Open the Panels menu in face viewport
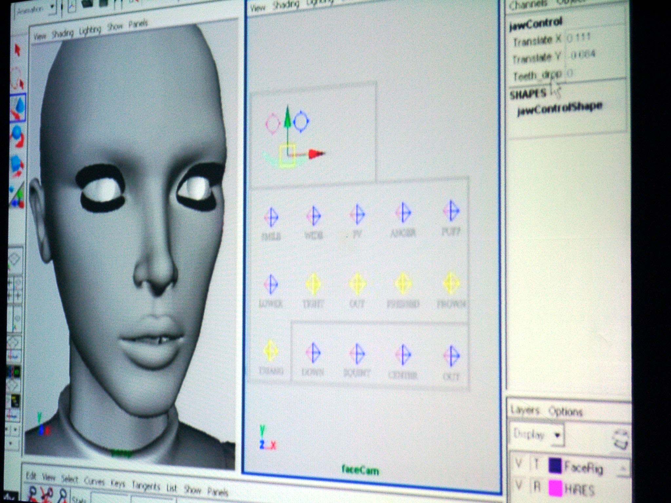Image resolution: width=671 pixels, height=503 pixels. click(x=138, y=24)
